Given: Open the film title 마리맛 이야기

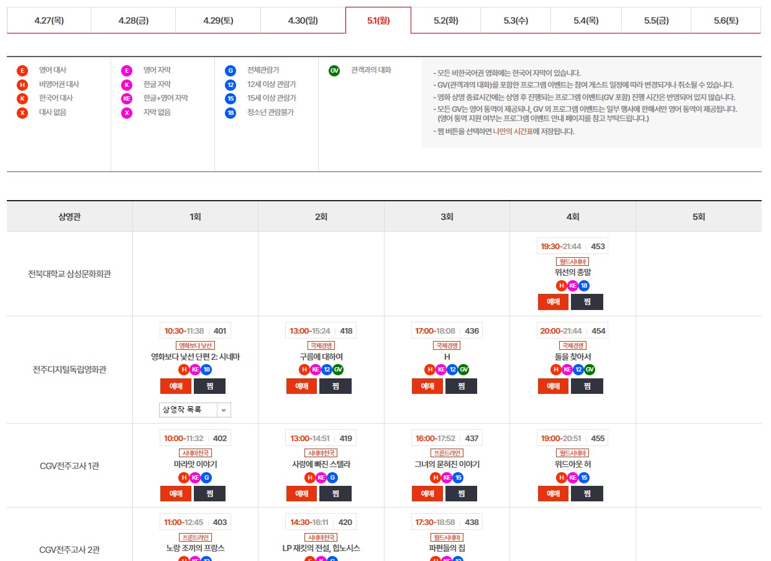Looking at the screenshot, I should coord(195,464).
